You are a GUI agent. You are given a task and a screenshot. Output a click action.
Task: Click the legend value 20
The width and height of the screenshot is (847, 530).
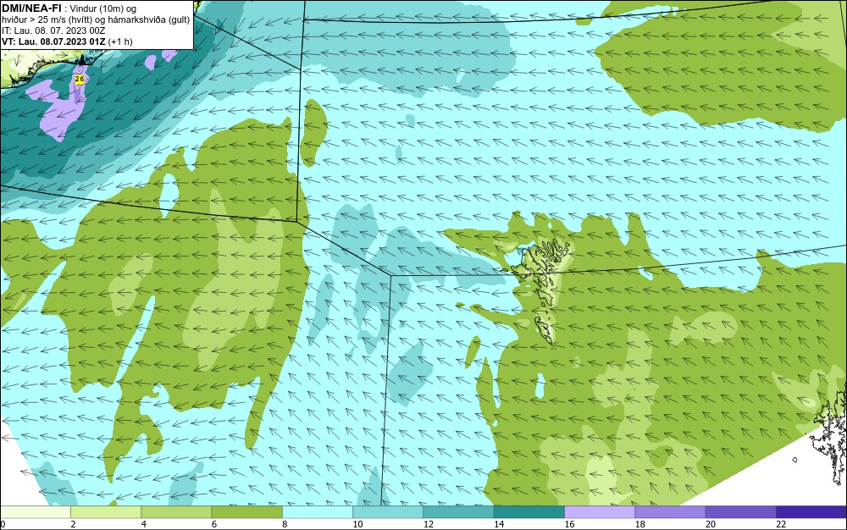pos(711,525)
